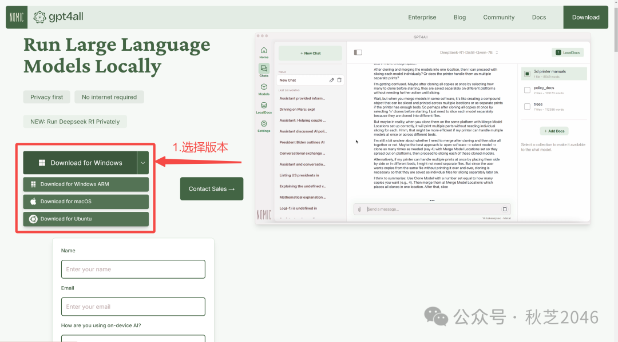The width and height of the screenshot is (618, 342).
Task: Open chat 'President Biden outlines AI'
Action: [302, 142]
